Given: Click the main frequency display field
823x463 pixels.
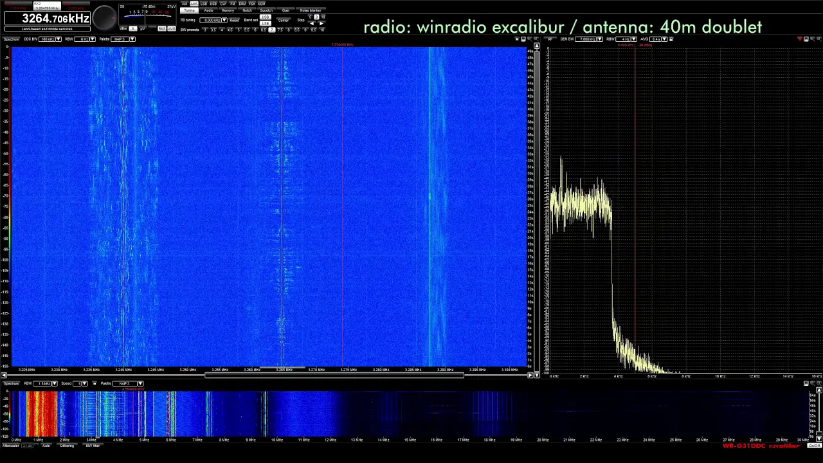Looking at the screenshot, I should coord(47,19).
